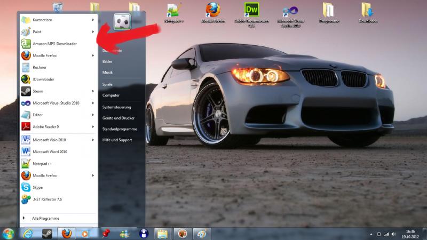Viewport: 427px width, 240px height.
Task: Click the red pushpin taskbar icon
Action: (x=106, y=234)
